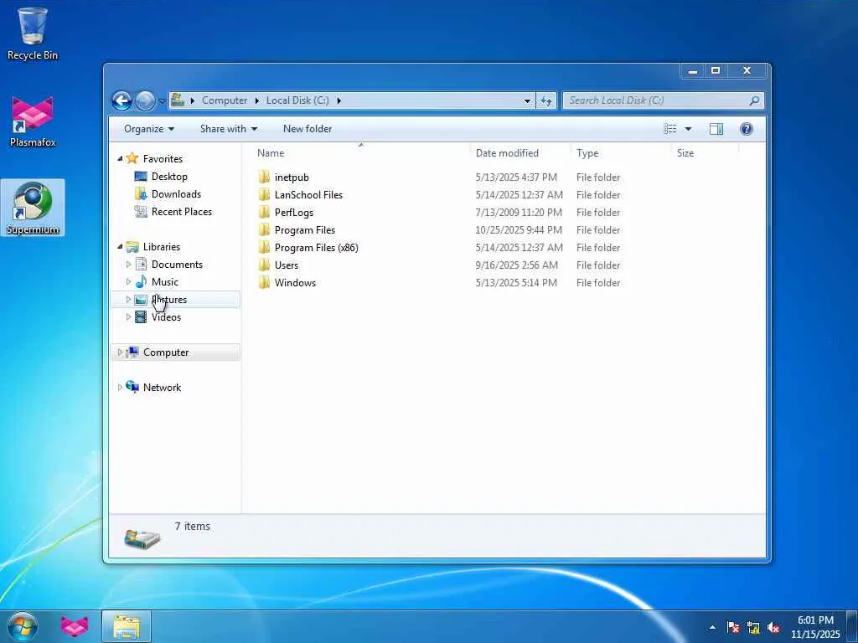
Task: Select the PerfLogs folder icon
Action: (x=264, y=212)
